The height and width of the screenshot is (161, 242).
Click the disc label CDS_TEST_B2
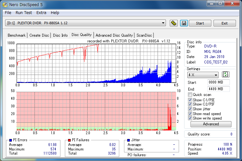coord(216,62)
